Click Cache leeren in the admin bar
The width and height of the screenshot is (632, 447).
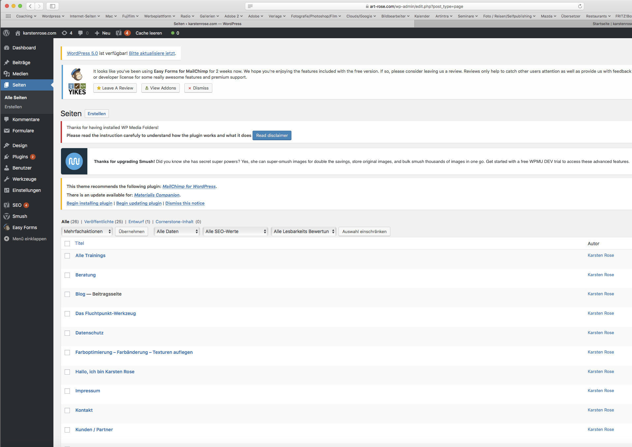[x=149, y=33]
